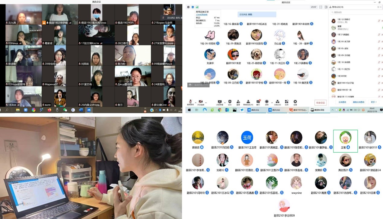Screen dimensions: 383x219
Task: Open the 邀请 (Invite) icon
Action: tap(238, 102)
